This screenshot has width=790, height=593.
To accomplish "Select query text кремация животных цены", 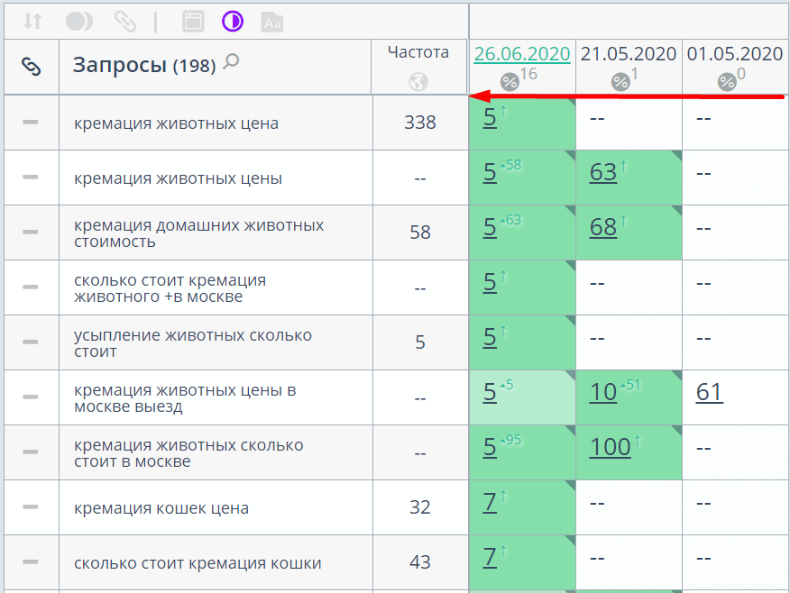I will pos(178,178).
